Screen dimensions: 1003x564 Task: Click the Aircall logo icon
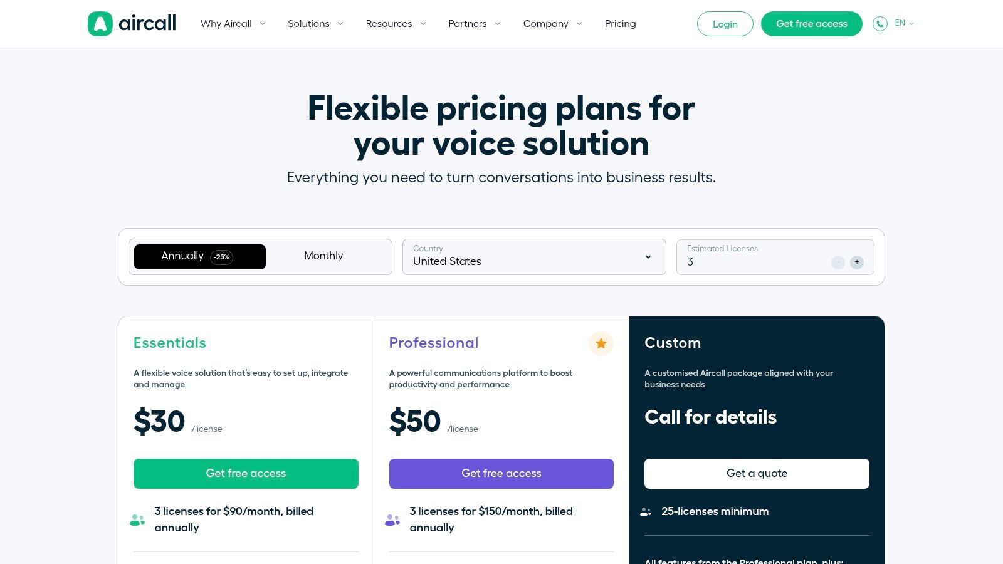[x=100, y=24]
